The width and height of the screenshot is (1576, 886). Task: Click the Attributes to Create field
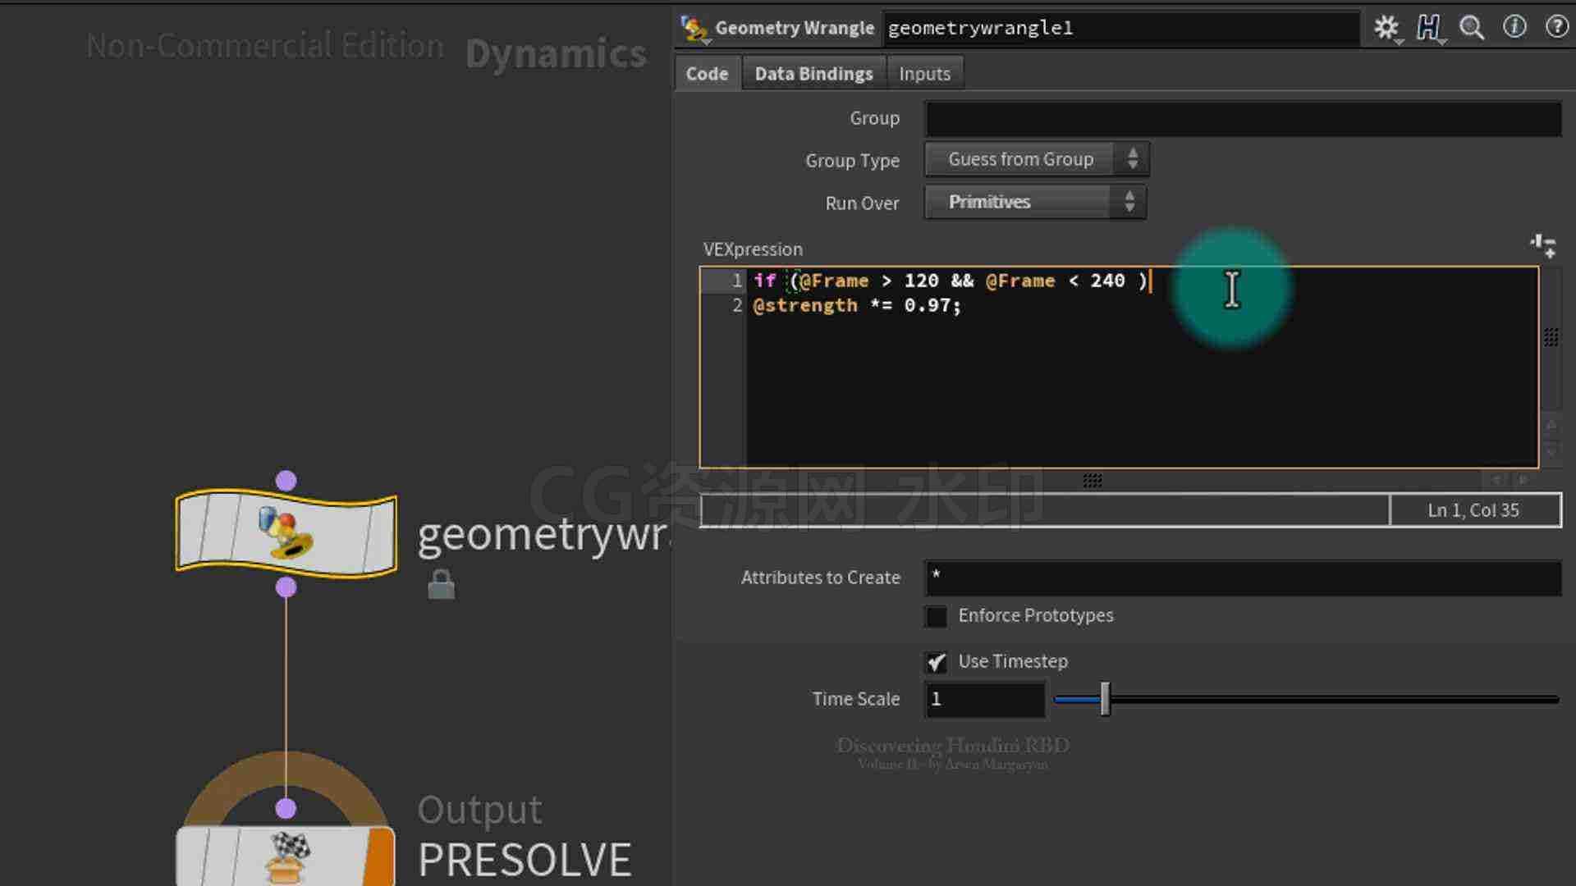[1243, 578]
